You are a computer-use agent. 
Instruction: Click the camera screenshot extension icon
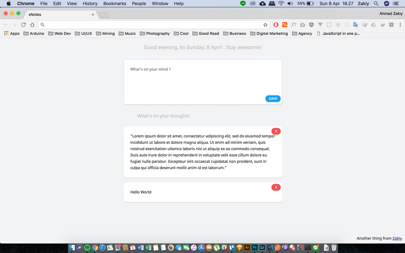tap(302, 25)
